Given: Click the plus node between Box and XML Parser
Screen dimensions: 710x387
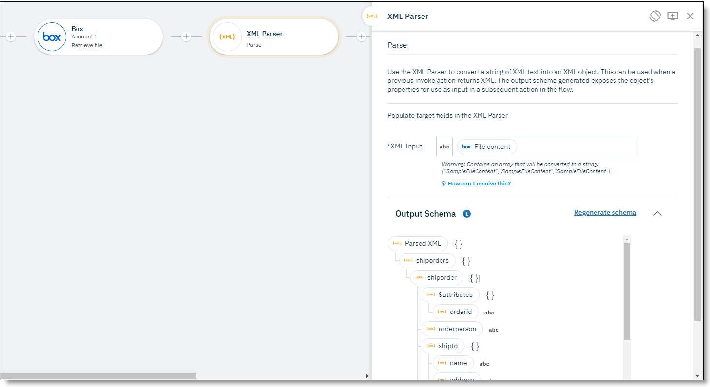Looking at the screenshot, I should pos(186,37).
